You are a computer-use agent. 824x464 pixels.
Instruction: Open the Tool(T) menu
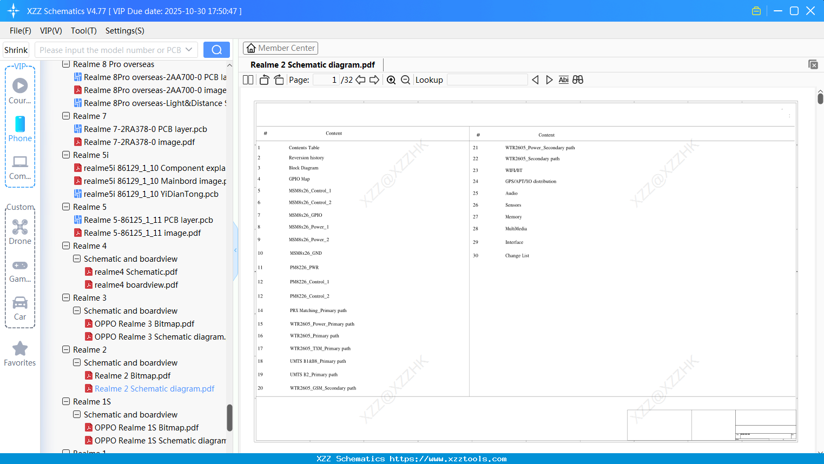[84, 31]
